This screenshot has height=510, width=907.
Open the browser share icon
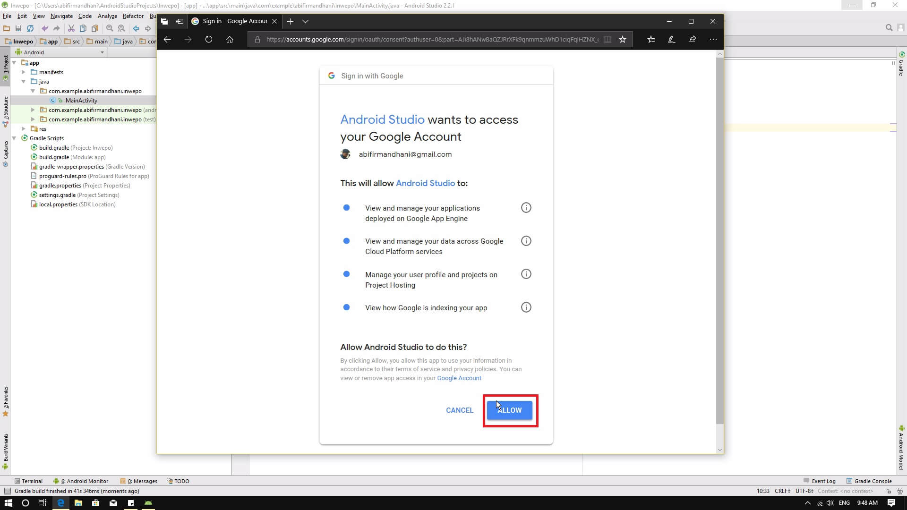pyautogui.click(x=692, y=40)
